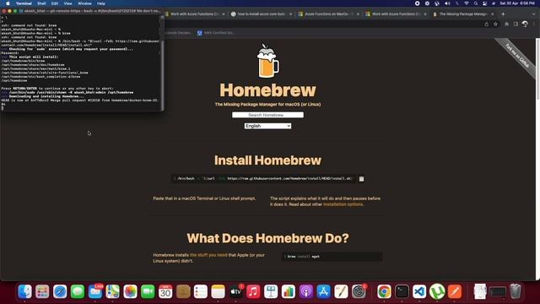The height and width of the screenshot is (304, 540).
Task: Switch to Google Chrome in Dock
Action: [x=384, y=291]
